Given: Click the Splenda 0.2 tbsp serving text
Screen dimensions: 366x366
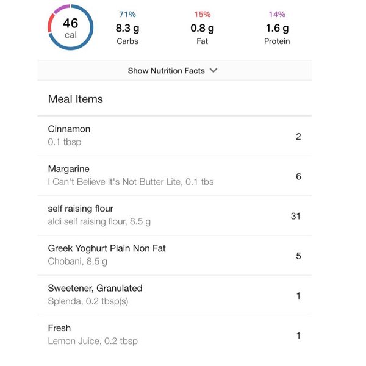Looking at the screenshot, I should pos(88,301).
